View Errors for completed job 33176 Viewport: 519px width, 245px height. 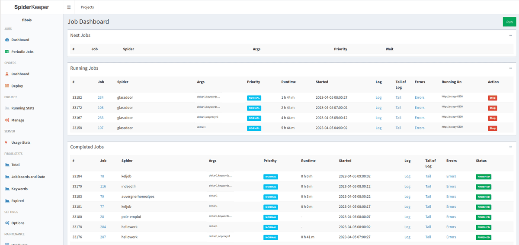click(x=451, y=237)
